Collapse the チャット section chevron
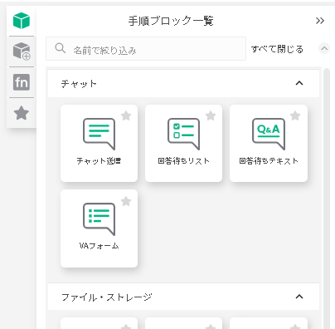The image size is (335, 329). tap(299, 83)
